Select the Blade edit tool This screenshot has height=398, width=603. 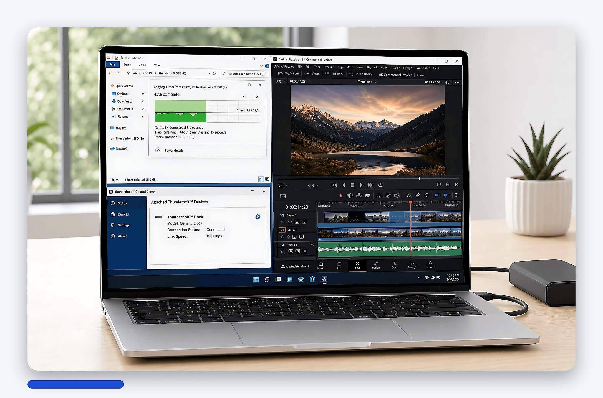coord(368,195)
